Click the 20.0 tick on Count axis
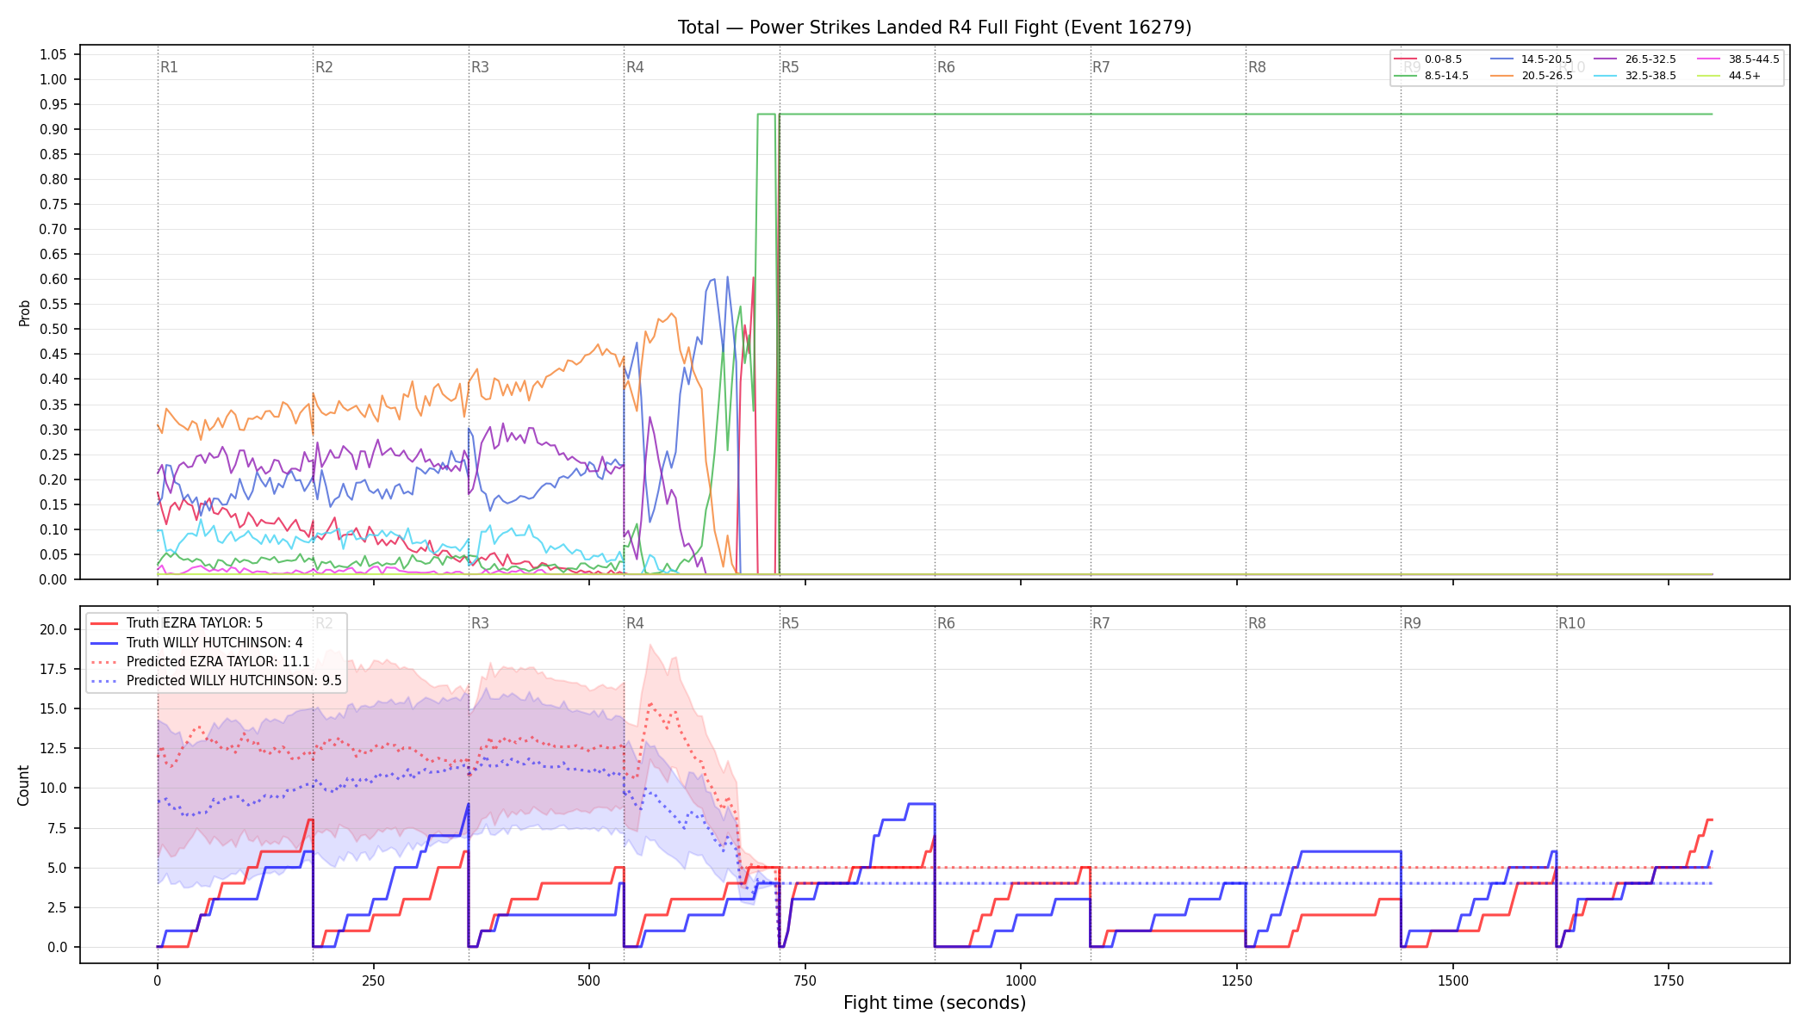Image resolution: width=1809 pixels, height=1033 pixels. tap(53, 629)
